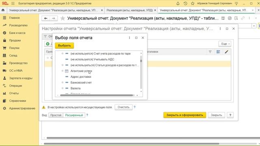The width and height of the screenshot is (260, 146).
Task: Click the preview icon in the report header
Action: point(236,18)
